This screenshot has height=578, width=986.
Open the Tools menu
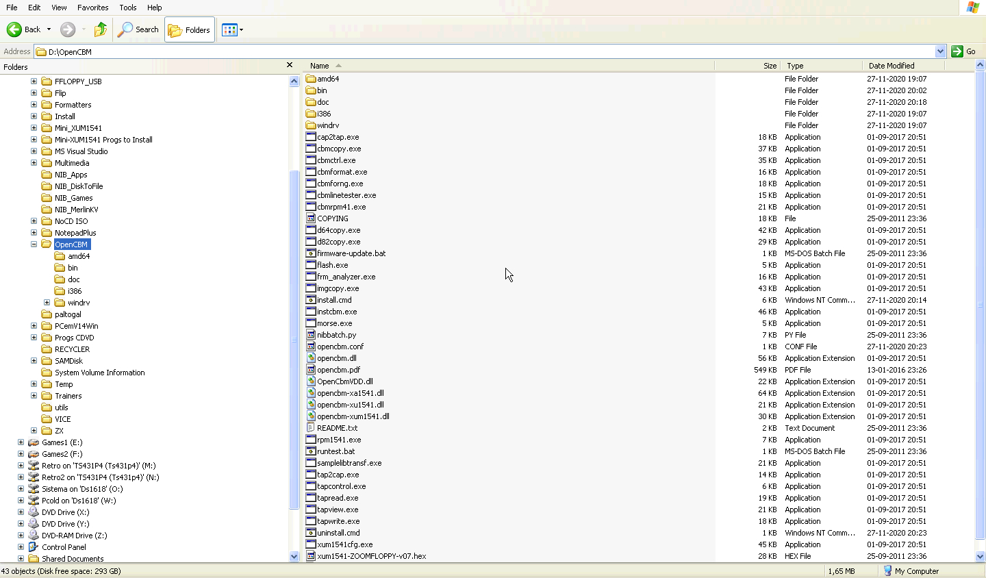(x=128, y=8)
